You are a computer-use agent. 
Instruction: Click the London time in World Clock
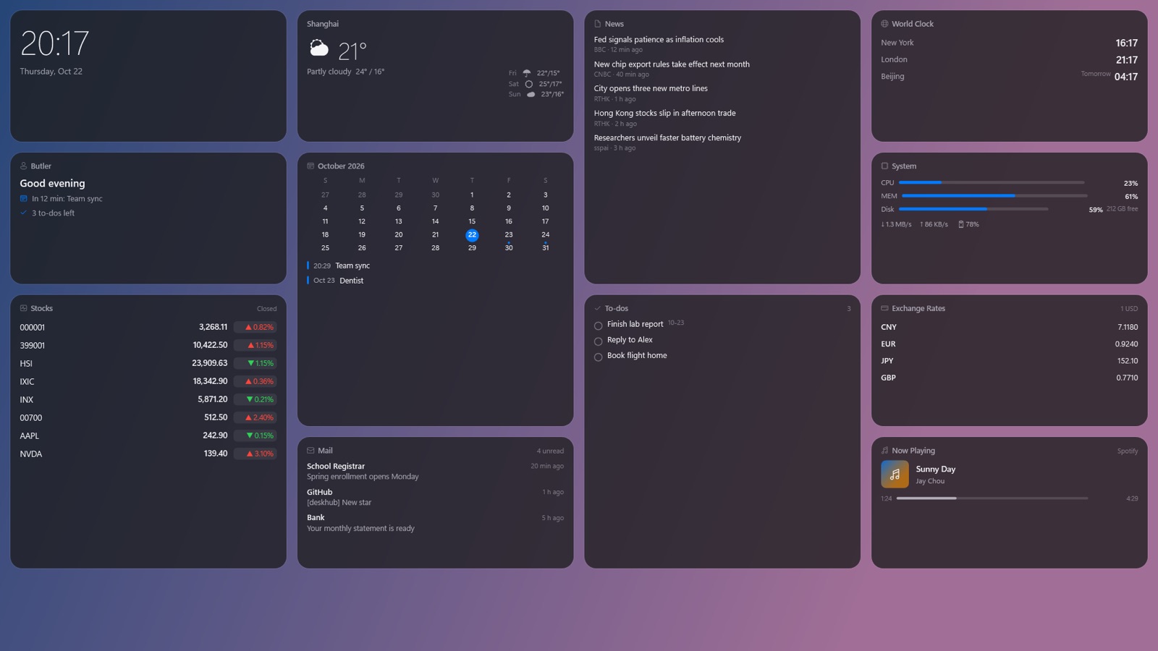click(1126, 60)
